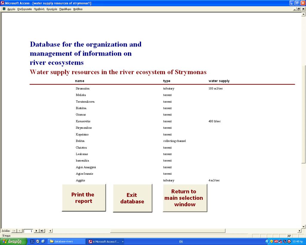The image size is (306, 245).
Task: Click the type column header
Action: pyautogui.click(x=167, y=81)
